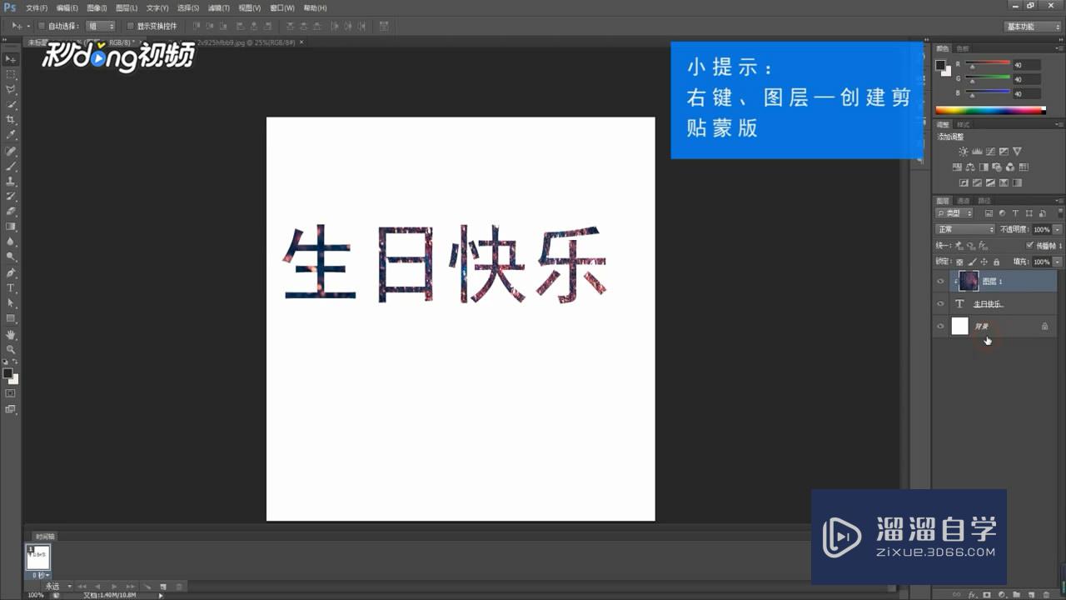Open the 窗口(W) menu

[x=281, y=7]
